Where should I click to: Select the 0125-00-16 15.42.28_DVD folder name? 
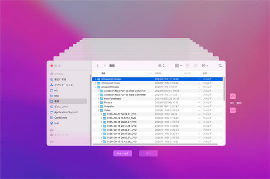pyautogui.click(x=122, y=142)
